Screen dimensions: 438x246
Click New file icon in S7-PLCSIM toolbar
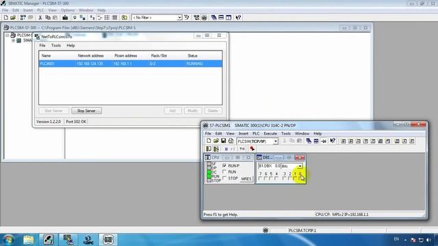(209, 141)
